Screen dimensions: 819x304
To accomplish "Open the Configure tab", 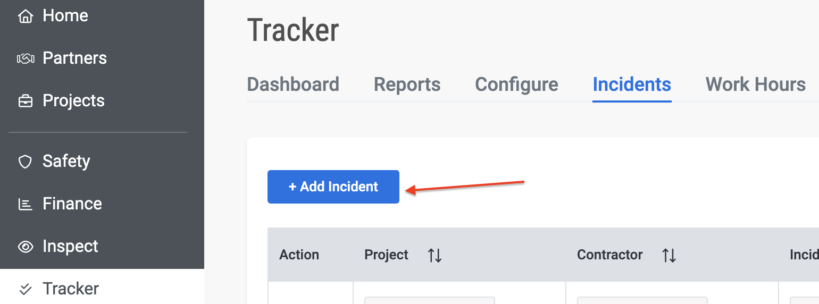I will pos(516,85).
